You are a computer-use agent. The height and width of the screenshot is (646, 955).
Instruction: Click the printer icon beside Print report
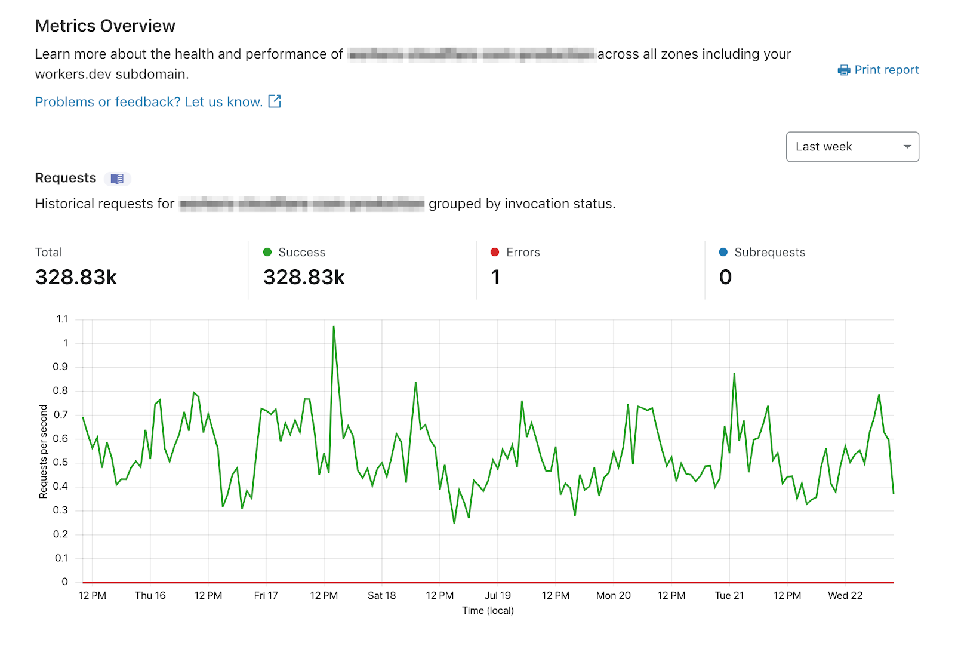843,70
